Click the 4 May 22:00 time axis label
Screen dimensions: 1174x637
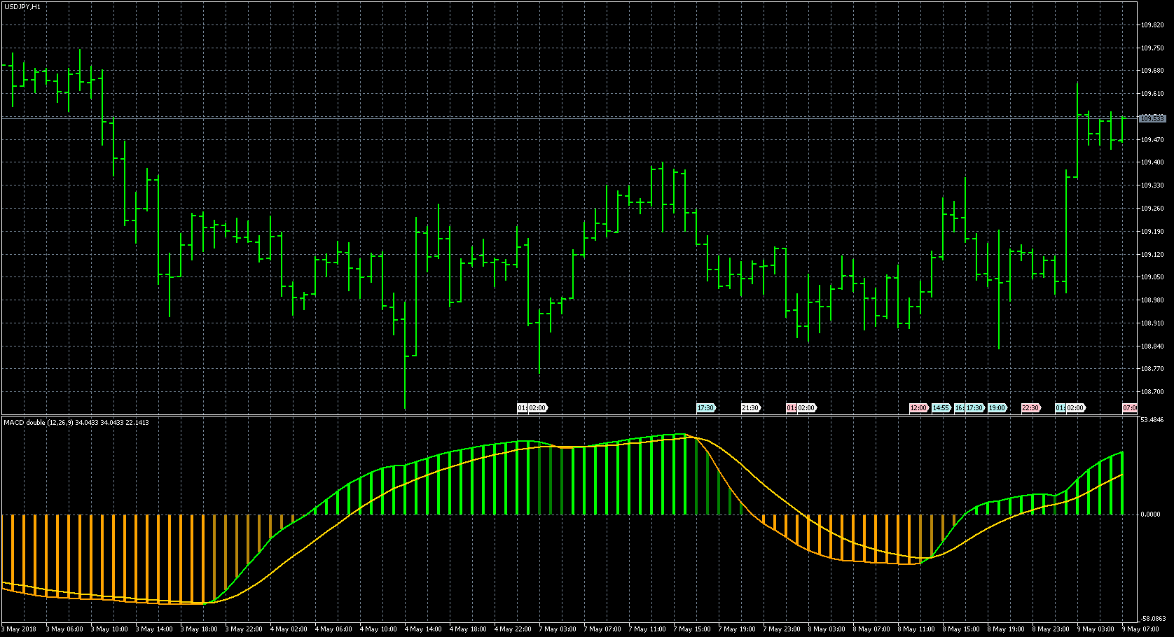(513, 629)
